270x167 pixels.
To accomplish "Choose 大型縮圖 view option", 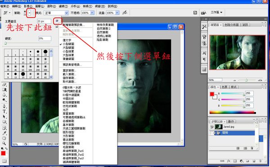I will [68, 48].
